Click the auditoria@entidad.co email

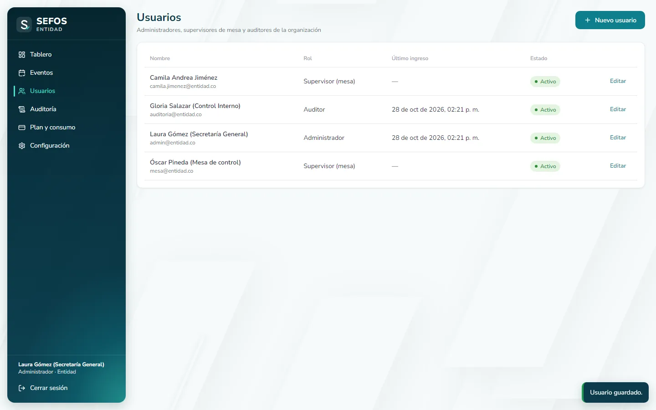point(175,114)
